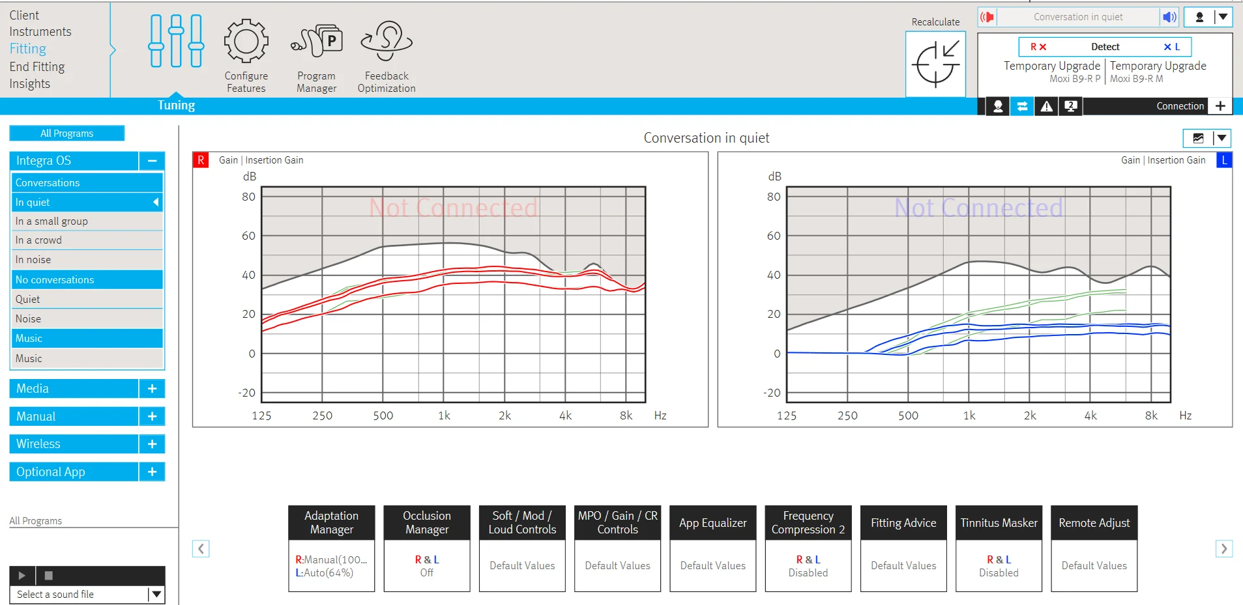Open the Frequency Compression 2 tile
The image size is (1243, 605).
pos(808,548)
